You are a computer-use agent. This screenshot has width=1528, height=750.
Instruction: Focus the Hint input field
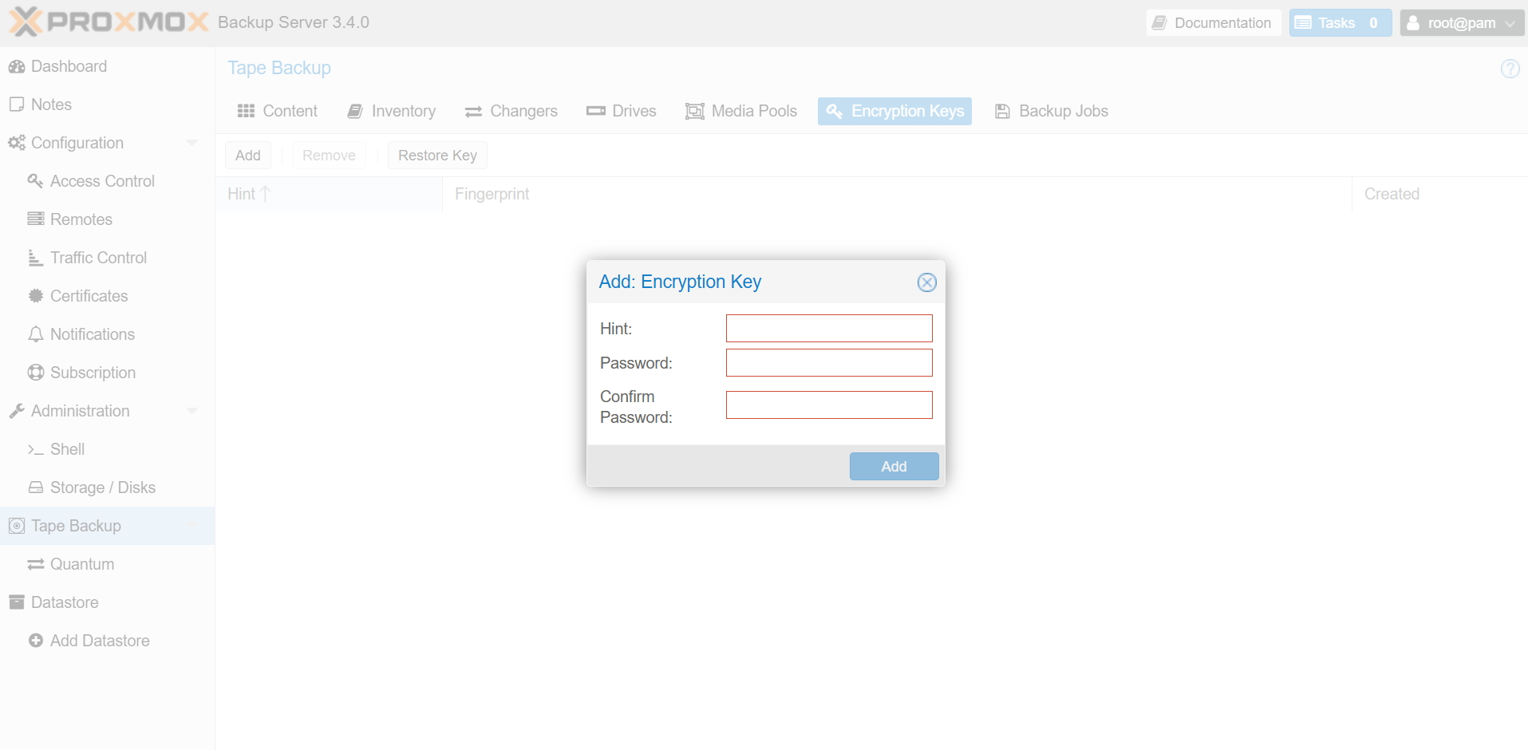click(x=829, y=329)
